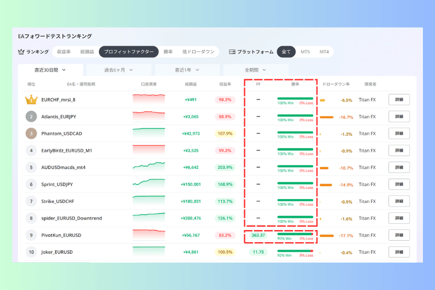Click EA name spider_EURUSD_Downtrend
This screenshot has height=290, width=435.
pyautogui.click(x=72, y=218)
